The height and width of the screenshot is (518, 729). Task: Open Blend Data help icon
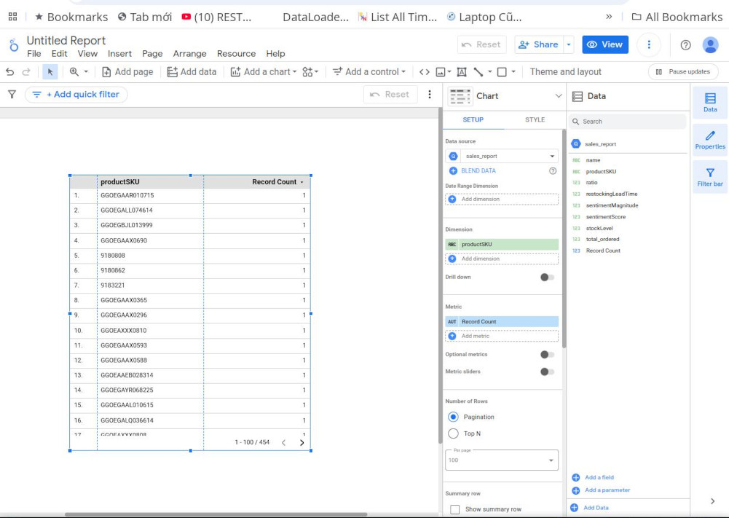[x=552, y=170]
